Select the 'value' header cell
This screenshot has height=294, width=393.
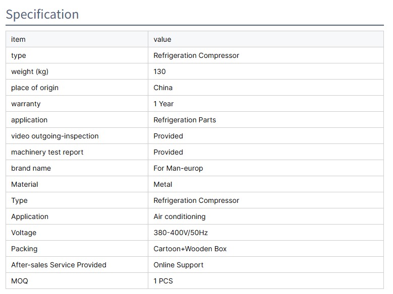162,39
